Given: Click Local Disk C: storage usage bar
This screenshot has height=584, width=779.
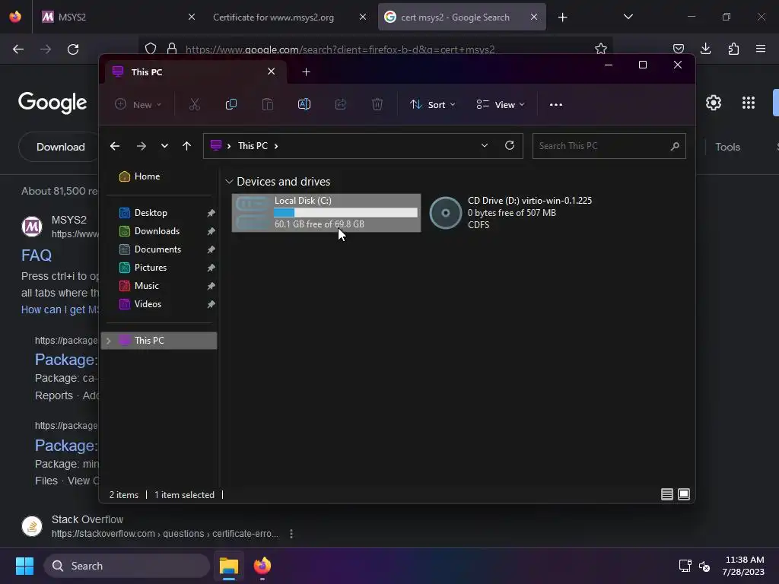Looking at the screenshot, I should (x=346, y=213).
